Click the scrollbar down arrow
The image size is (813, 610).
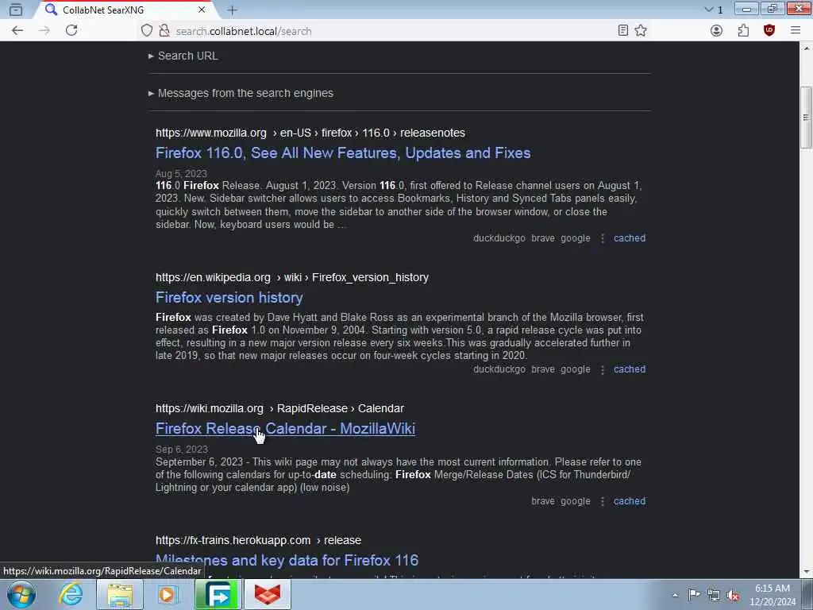point(807,572)
